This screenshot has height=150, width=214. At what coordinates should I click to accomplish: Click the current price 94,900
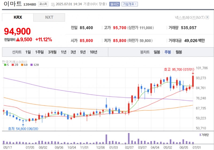click(x=17, y=31)
